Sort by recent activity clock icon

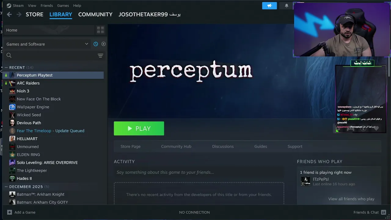[96, 44]
